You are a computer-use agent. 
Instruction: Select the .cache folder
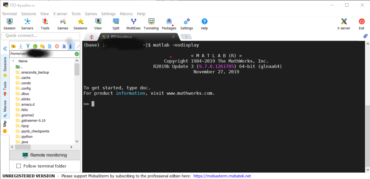tap(23, 78)
